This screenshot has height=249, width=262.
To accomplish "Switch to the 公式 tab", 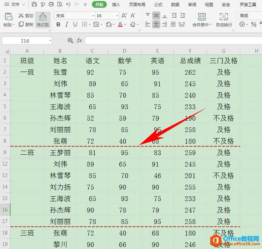I will [159, 5].
